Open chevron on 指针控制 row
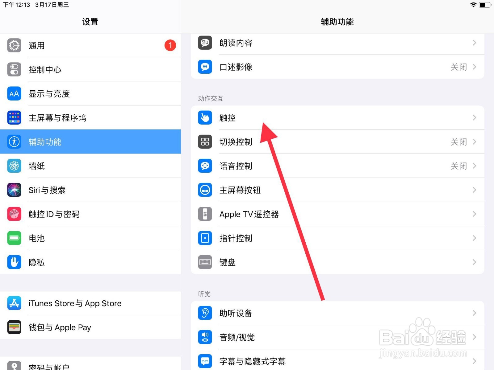The width and height of the screenshot is (494, 370). (x=475, y=238)
